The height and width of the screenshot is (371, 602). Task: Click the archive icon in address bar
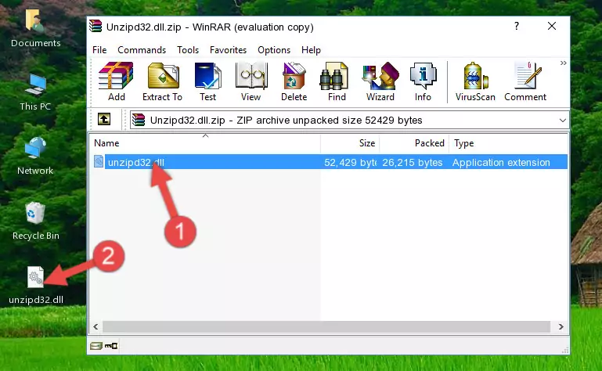pyautogui.click(x=139, y=121)
